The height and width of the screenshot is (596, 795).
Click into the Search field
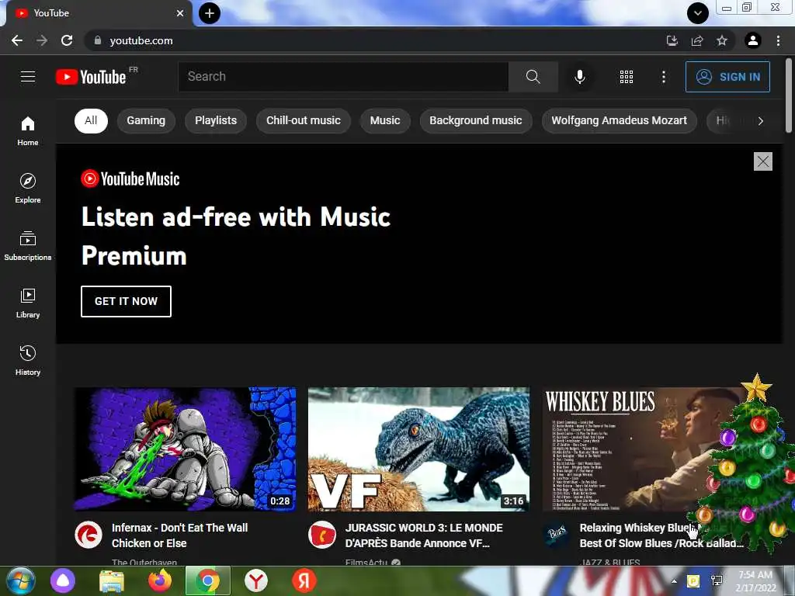(x=343, y=77)
